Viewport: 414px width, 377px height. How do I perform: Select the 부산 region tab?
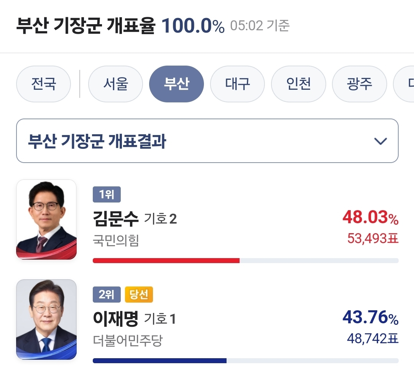[x=176, y=84]
